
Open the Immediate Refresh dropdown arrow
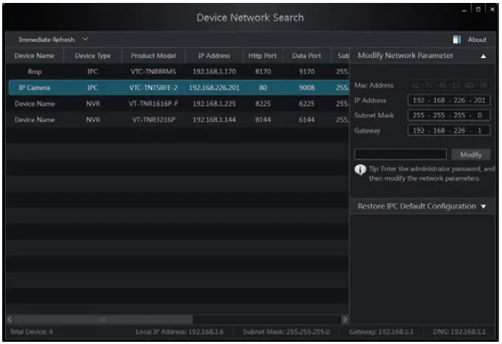85,39
